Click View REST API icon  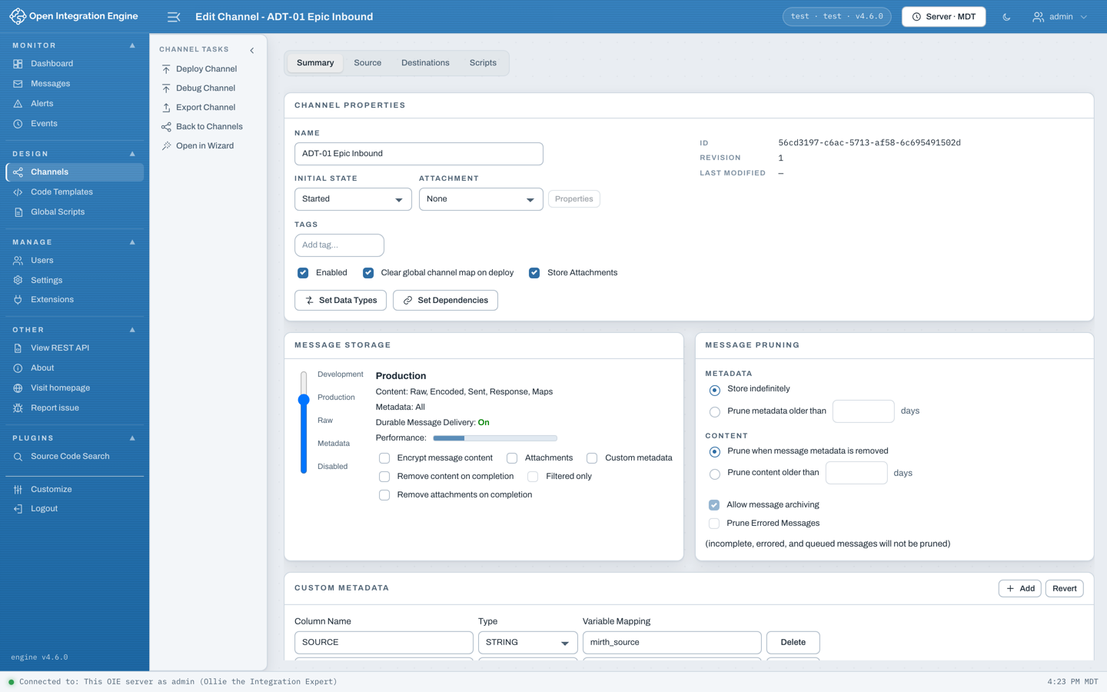click(18, 348)
